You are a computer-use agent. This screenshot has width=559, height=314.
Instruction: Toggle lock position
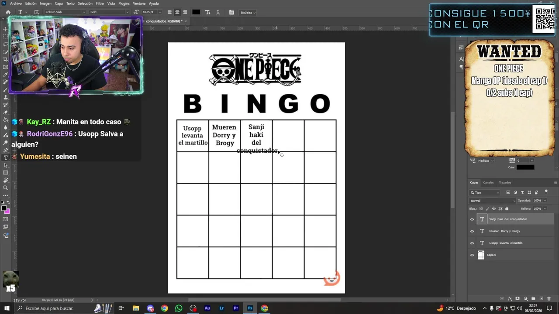coord(493,208)
